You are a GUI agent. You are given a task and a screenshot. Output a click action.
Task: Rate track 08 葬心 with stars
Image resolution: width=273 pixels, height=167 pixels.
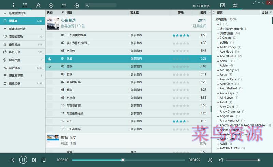(181, 90)
